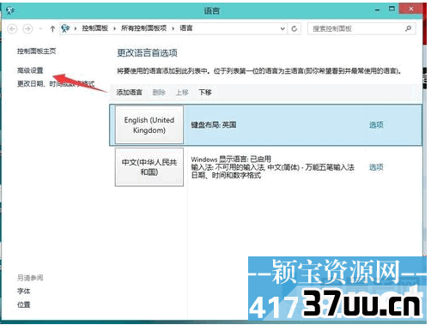Open the recent locations small dropdown arrow
Image resolution: width=431 pixels, height=325 pixels.
tap(41, 28)
